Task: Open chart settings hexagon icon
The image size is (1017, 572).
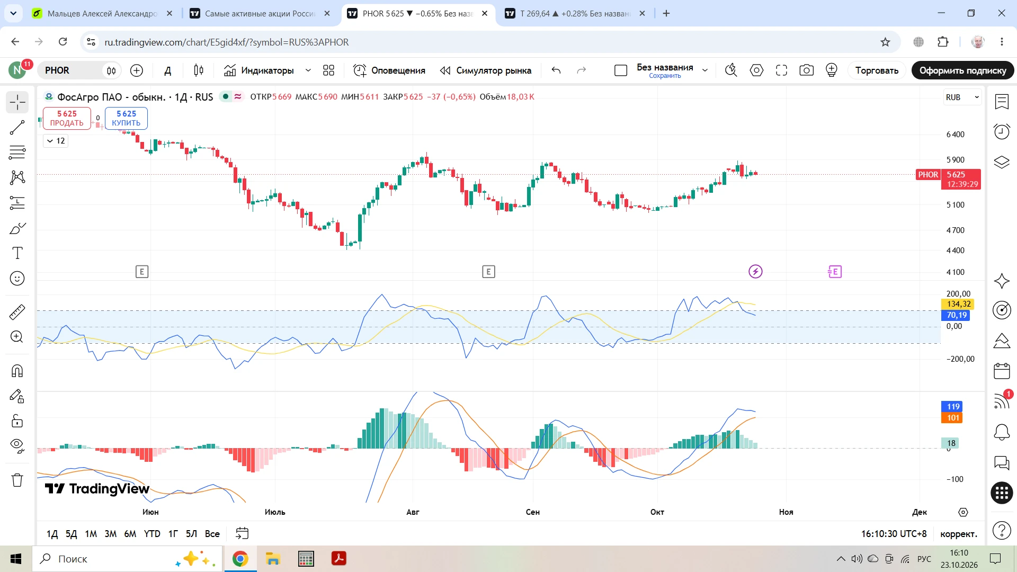Action: [x=756, y=70]
